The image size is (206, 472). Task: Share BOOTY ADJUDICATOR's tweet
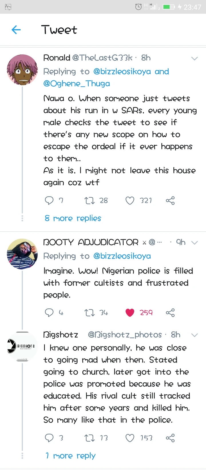pyautogui.click(x=170, y=312)
